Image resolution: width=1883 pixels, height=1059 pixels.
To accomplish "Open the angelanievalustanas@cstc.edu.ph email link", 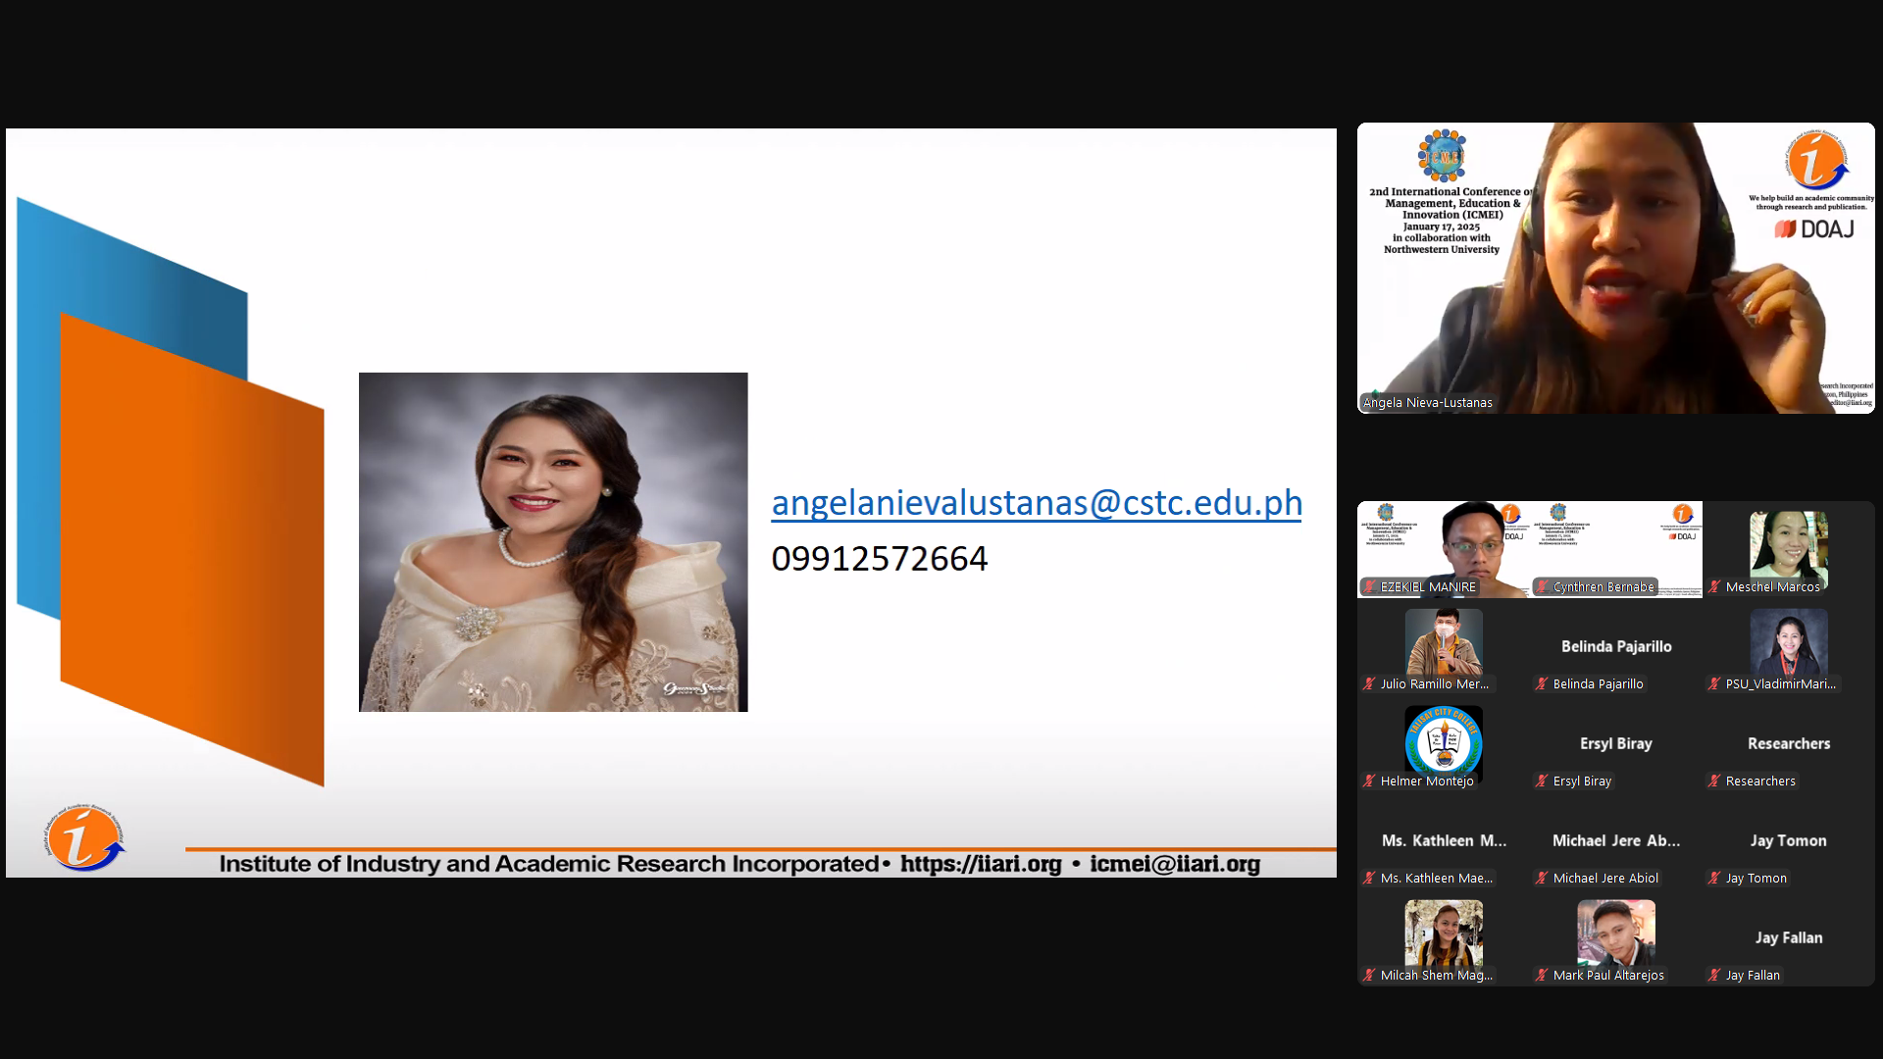I will 1036,503.
